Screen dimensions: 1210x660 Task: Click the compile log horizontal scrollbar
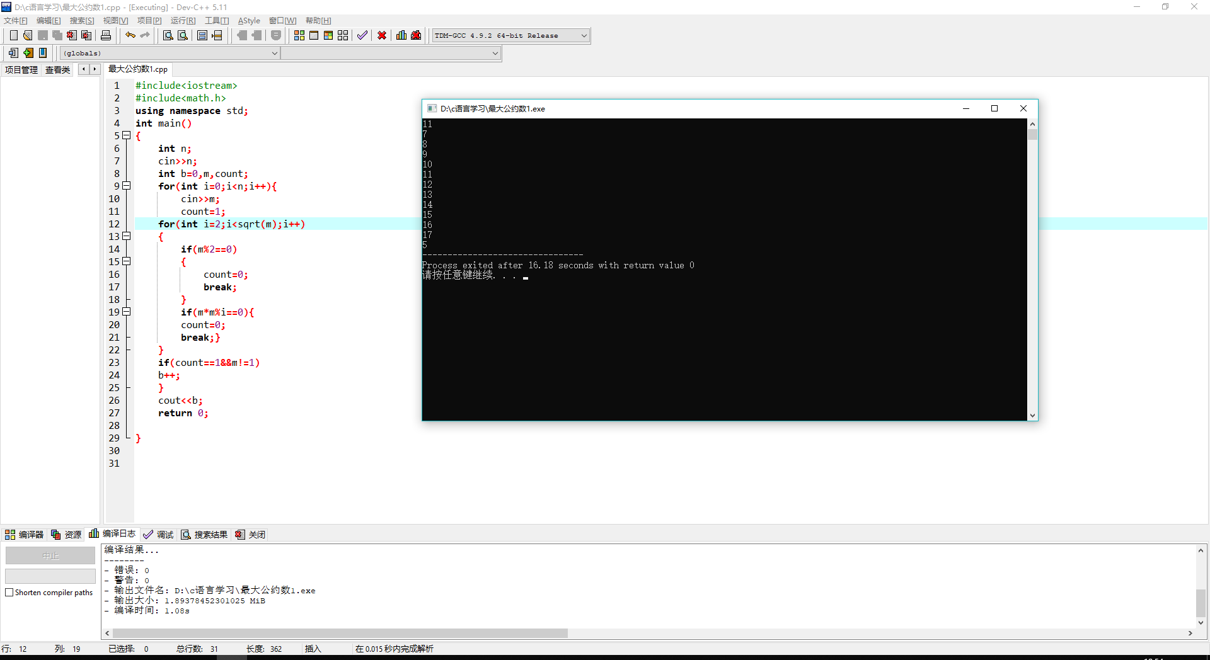[x=340, y=633]
